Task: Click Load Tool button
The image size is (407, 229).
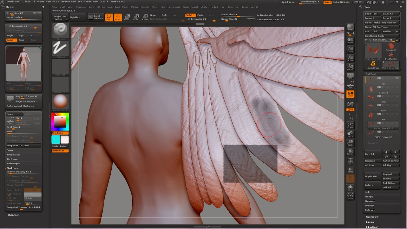Action: (x=373, y=14)
